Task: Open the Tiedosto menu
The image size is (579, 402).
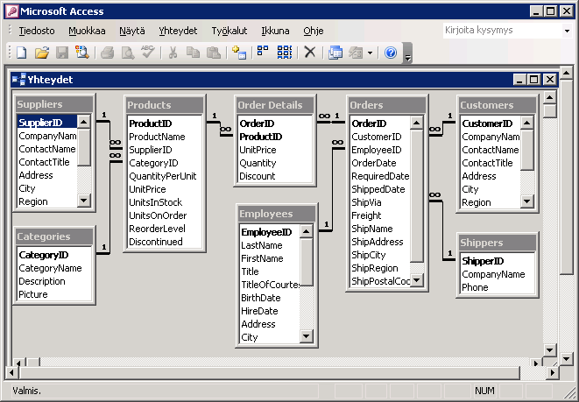Action: pyautogui.click(x=37, y=31)
